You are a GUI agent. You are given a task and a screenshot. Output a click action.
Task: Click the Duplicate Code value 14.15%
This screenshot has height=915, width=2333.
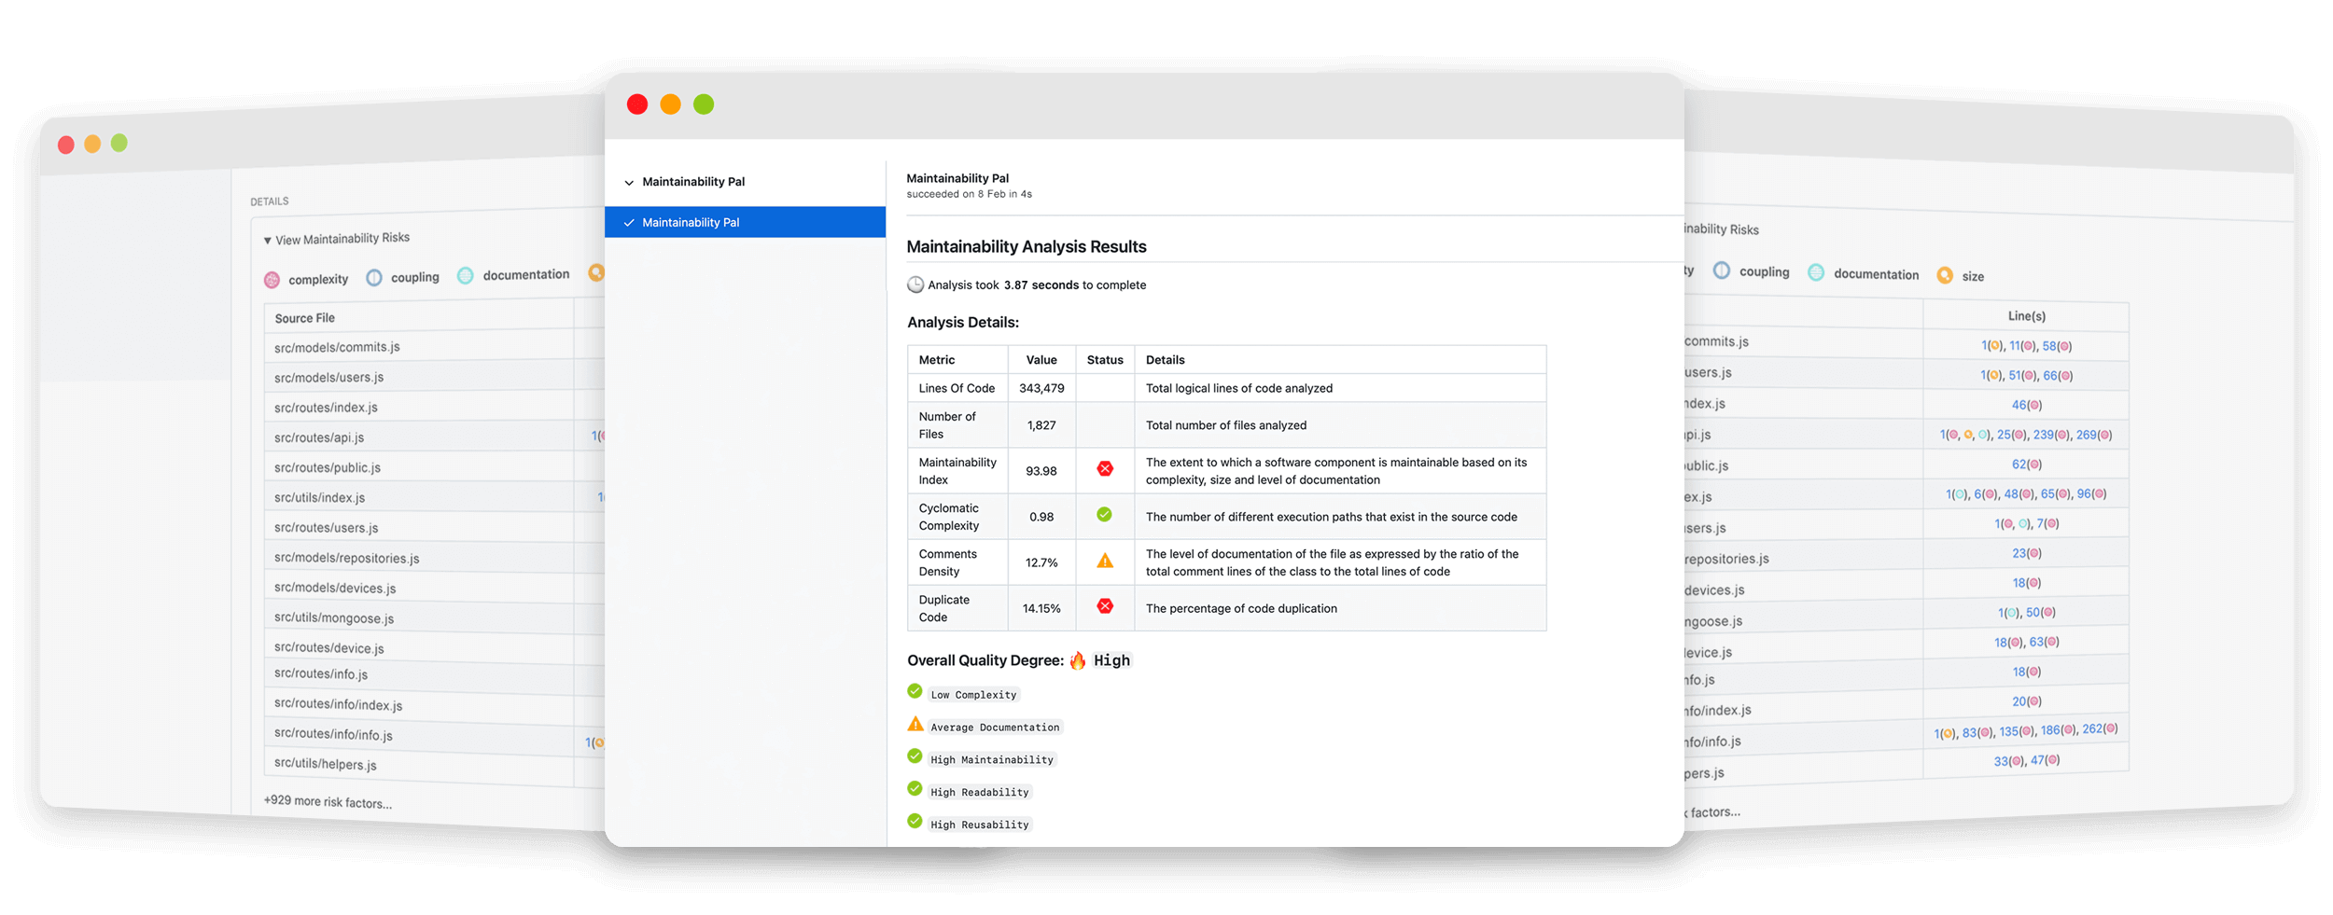click(1041, 608)
